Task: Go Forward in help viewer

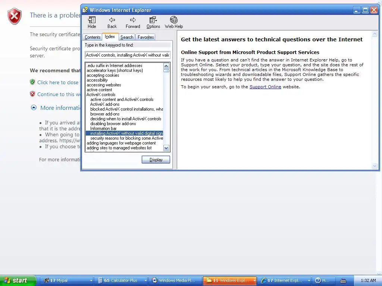Action: click(133, 23)
